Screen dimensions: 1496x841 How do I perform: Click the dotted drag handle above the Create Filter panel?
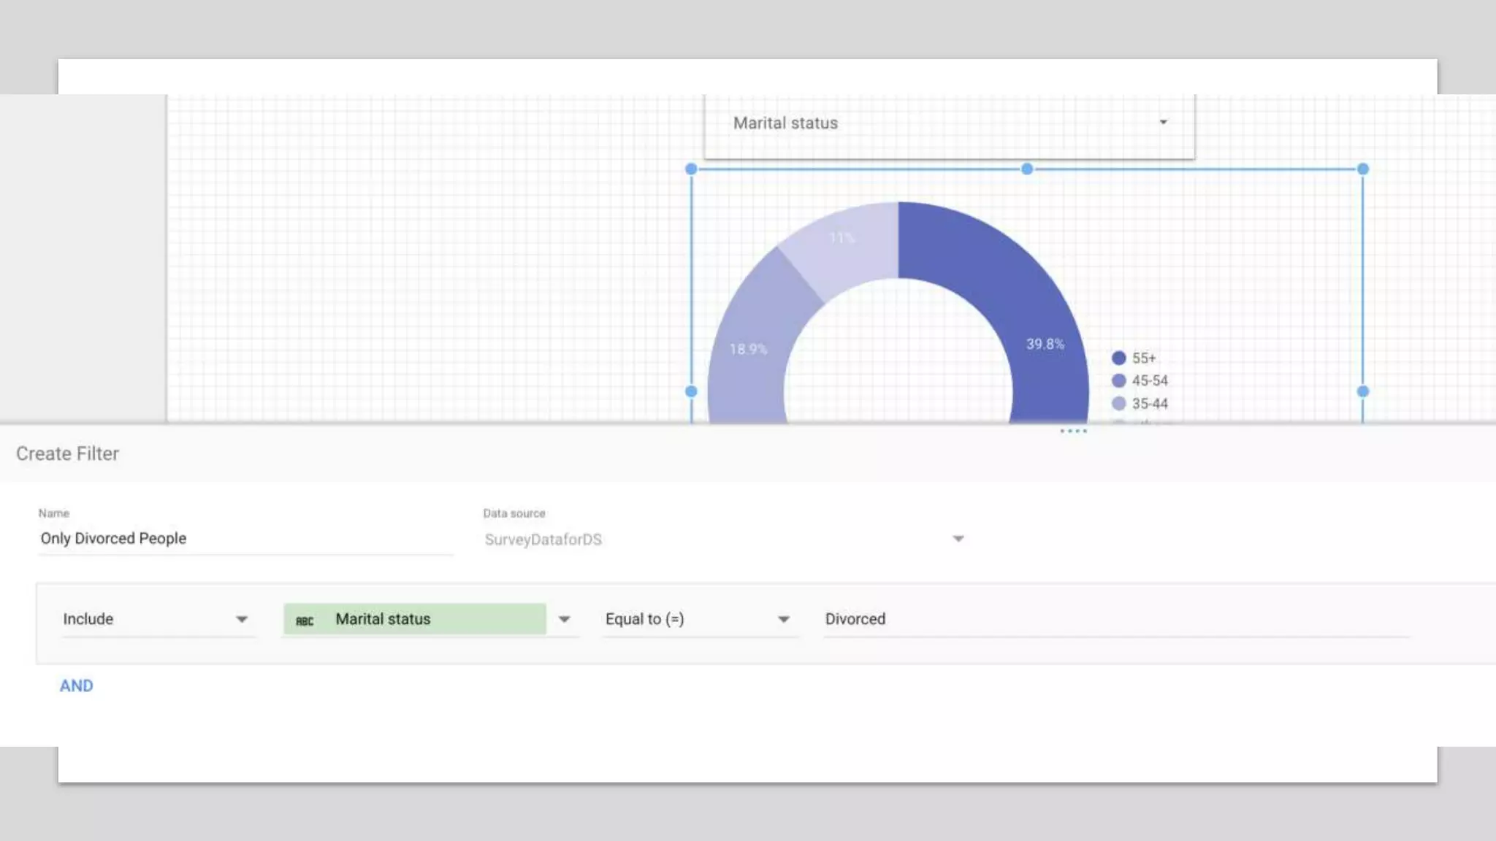coord(1073,431)
